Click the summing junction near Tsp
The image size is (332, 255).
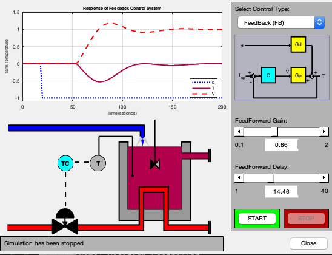coord(253,76)
